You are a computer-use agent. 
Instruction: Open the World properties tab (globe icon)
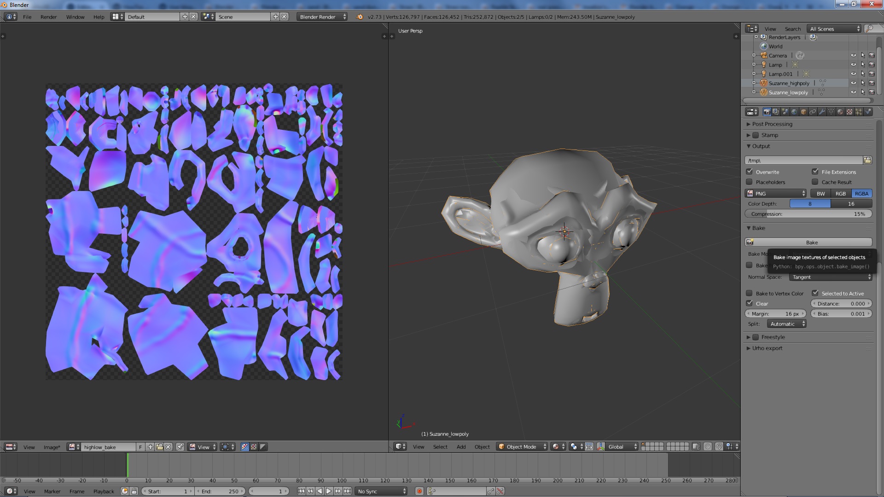[794, 112]
